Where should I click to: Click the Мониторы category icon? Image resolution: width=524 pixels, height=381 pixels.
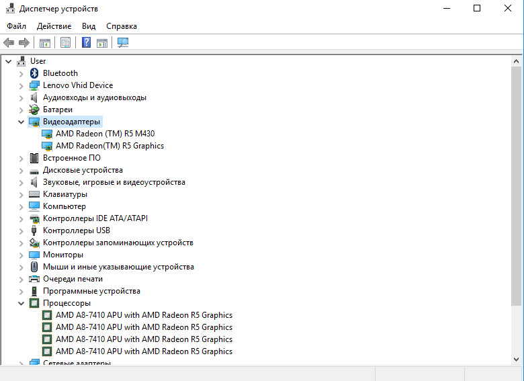(x=34, y=255)
